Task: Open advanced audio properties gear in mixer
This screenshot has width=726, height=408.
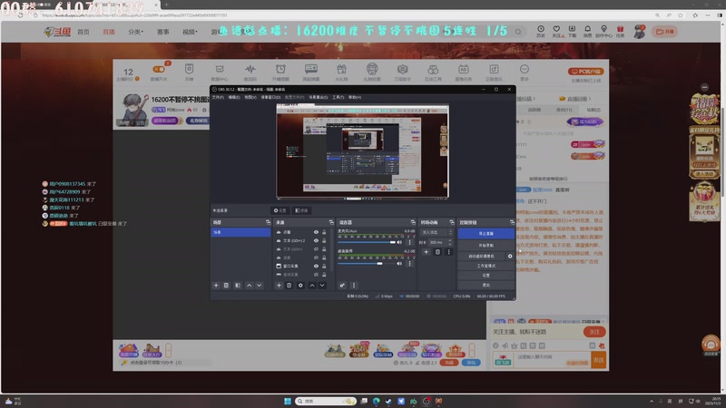Action: click(342, 286)
